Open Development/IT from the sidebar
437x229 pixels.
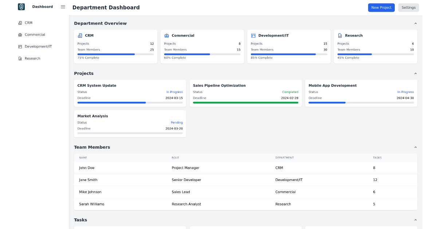(20, 46)
